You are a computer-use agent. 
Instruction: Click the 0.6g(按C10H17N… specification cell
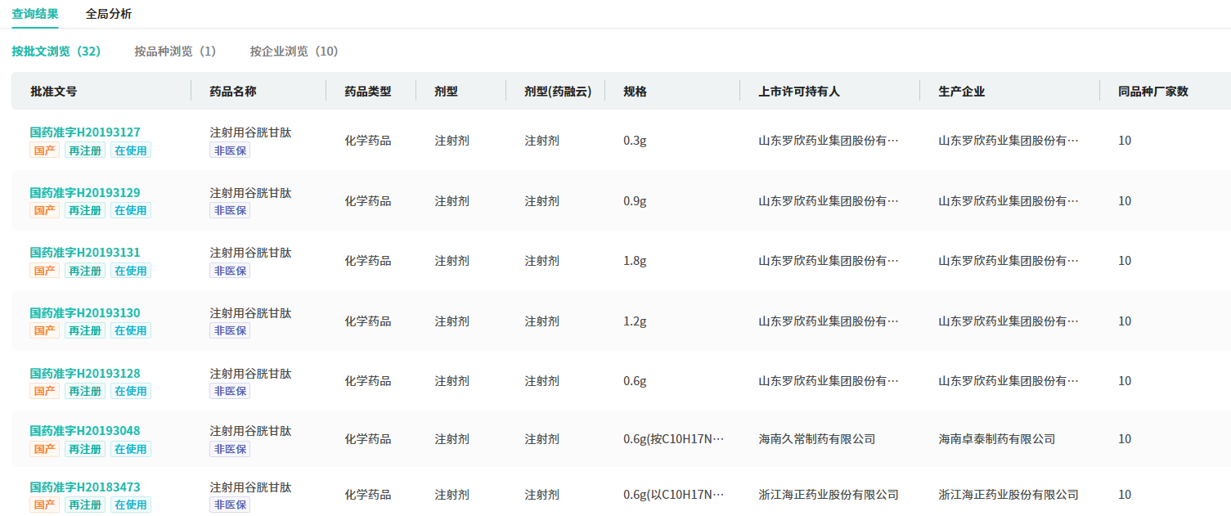[674, 439]
